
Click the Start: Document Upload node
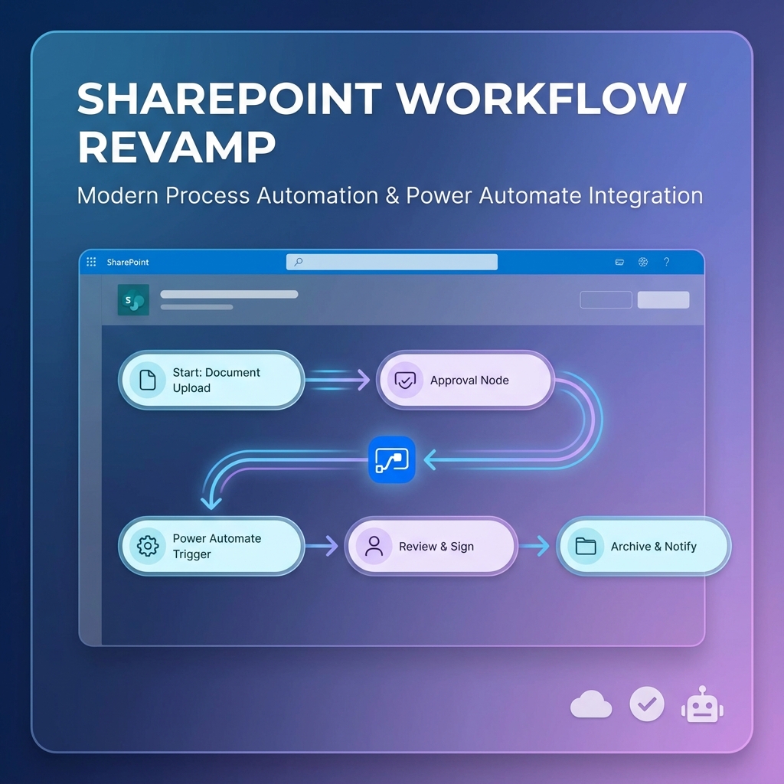click(x=211, y=380)
